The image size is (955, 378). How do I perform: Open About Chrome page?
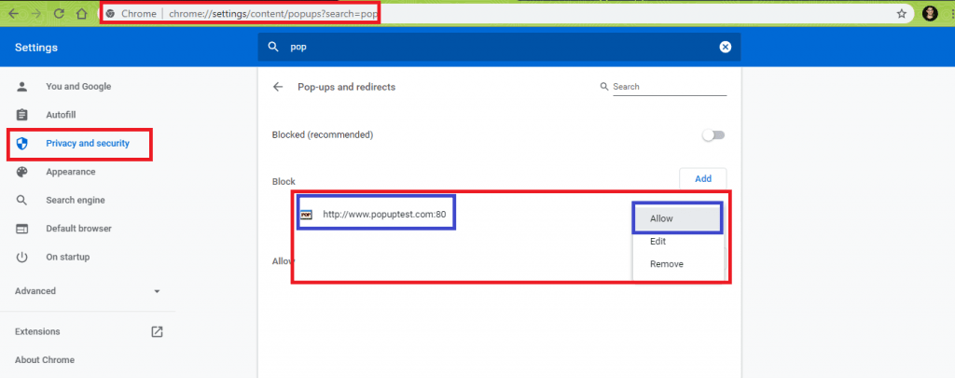click(x=45, y=359)
